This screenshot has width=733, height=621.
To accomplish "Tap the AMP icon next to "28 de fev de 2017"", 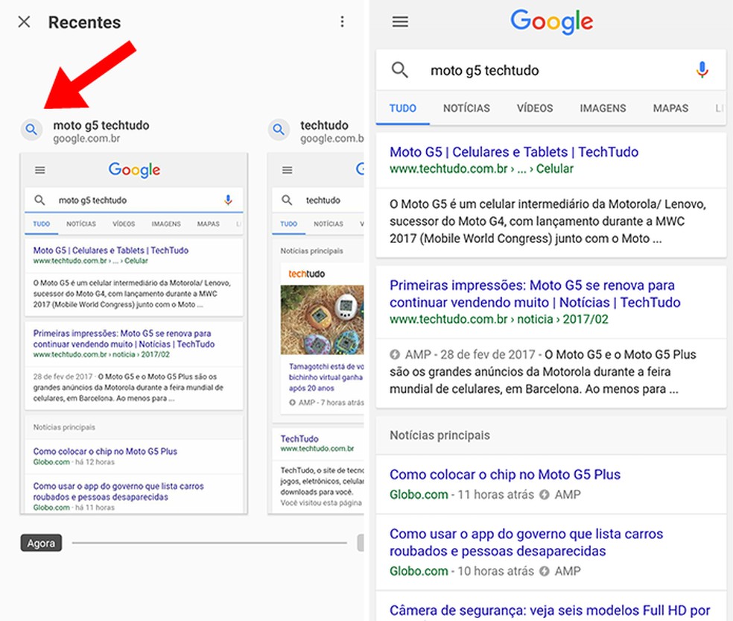I will pos(395,354).
